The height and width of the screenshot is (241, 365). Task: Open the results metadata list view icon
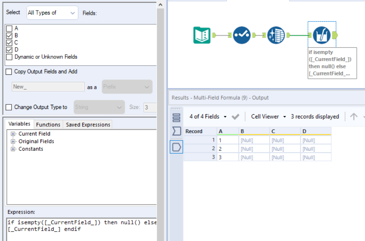[176, 118]
